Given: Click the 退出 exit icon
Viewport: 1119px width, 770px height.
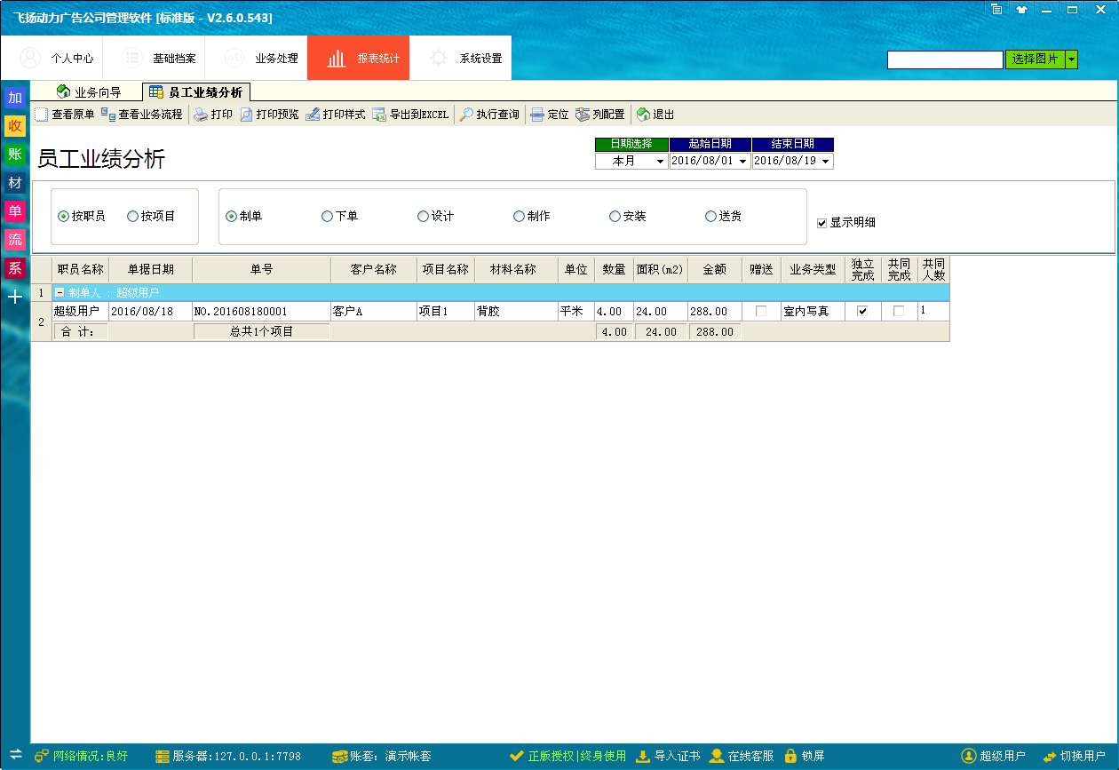Looking at the screenshot, I should (643, 115).
